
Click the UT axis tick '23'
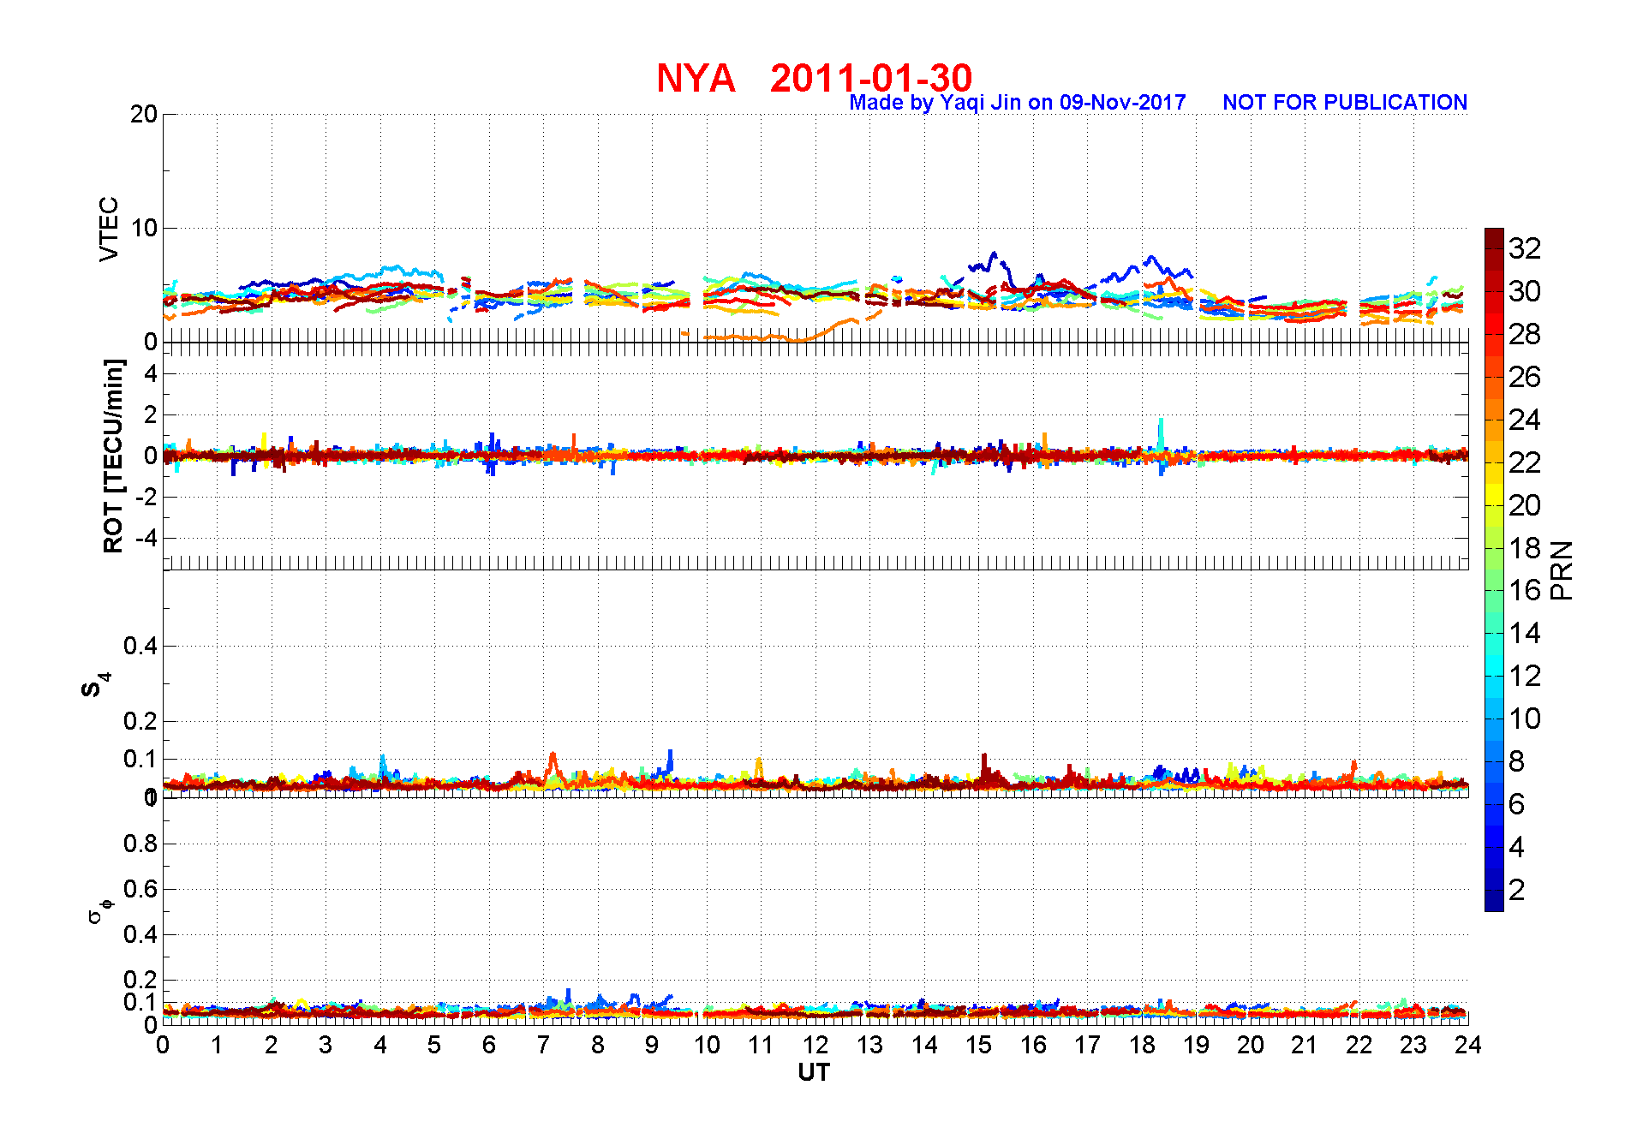click(x=1413, y=1045)
